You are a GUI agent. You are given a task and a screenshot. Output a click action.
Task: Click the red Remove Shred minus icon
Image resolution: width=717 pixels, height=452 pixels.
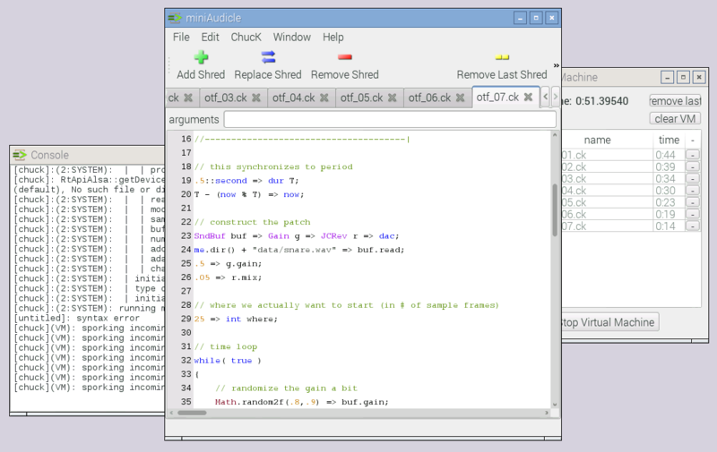tap(345, 57)
